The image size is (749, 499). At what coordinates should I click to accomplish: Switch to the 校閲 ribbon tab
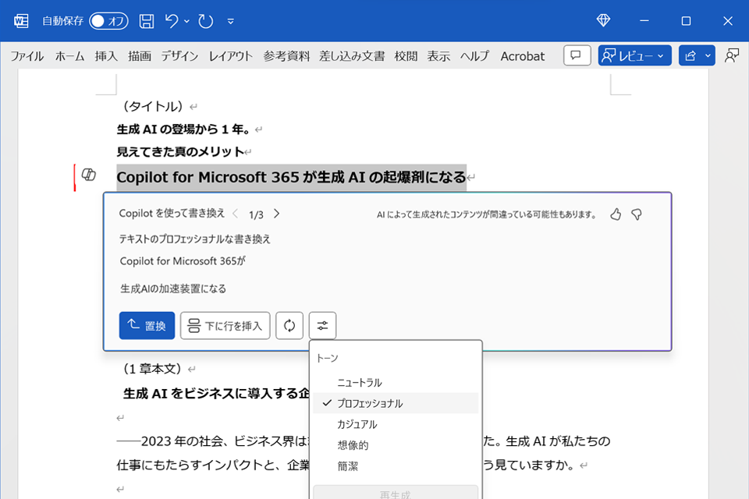pos(406,56)
